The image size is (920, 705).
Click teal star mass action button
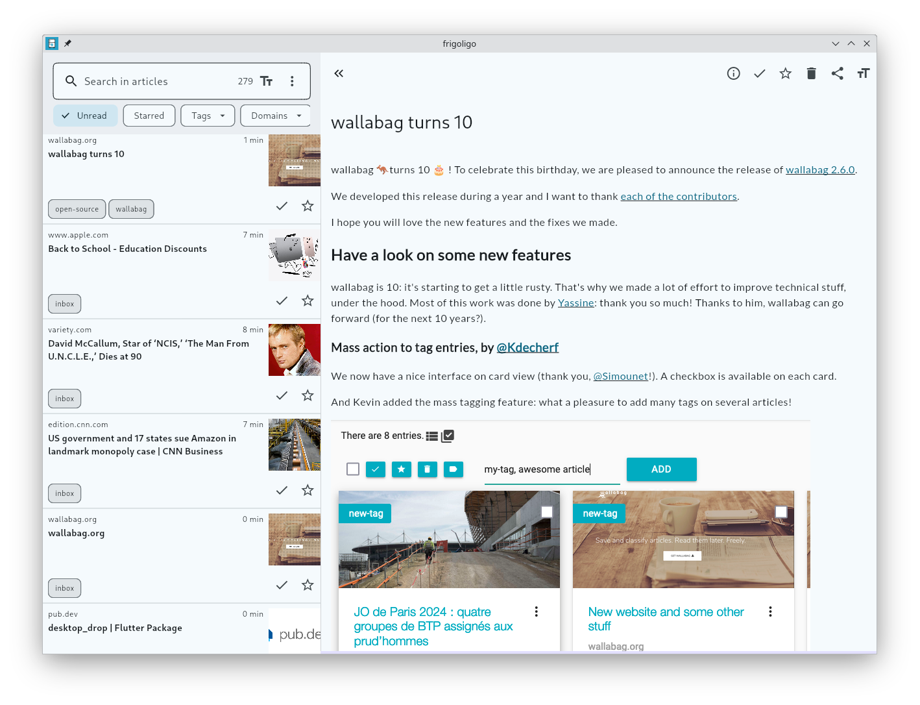(x=402, y=469)
